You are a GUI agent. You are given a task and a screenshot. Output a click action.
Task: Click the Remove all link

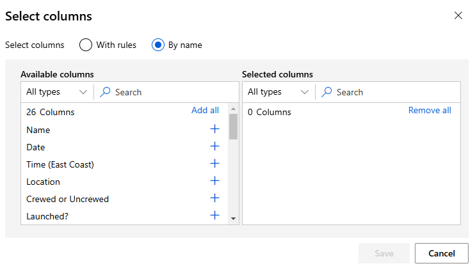click(430, 110)
